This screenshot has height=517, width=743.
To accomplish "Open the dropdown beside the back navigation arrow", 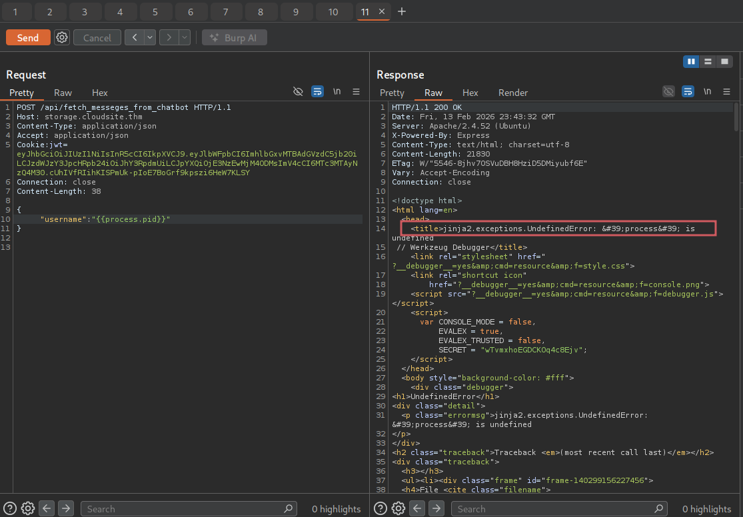I will pyautogui.click(x=148, y=37).
